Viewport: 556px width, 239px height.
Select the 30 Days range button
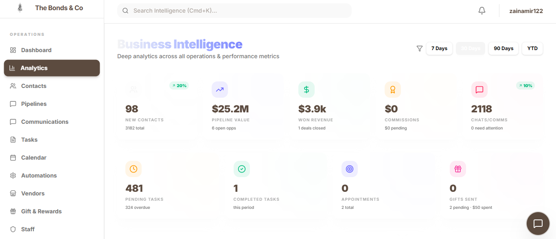click(x=471, y=48)
